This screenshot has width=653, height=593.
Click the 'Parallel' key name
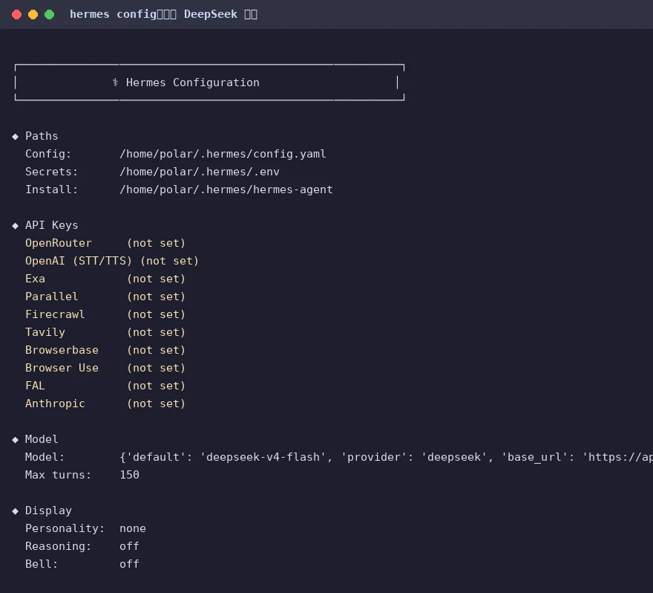[52, 296]
